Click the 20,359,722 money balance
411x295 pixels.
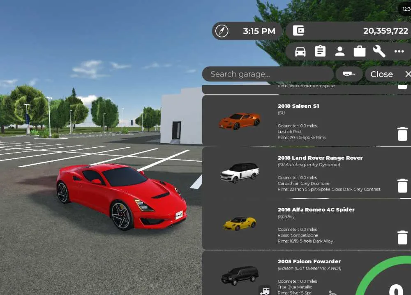[386, 31]
